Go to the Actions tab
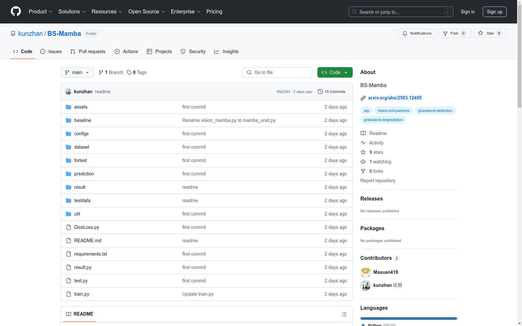The height and width of the screenshot is (326, 522). tap(126, 52)
